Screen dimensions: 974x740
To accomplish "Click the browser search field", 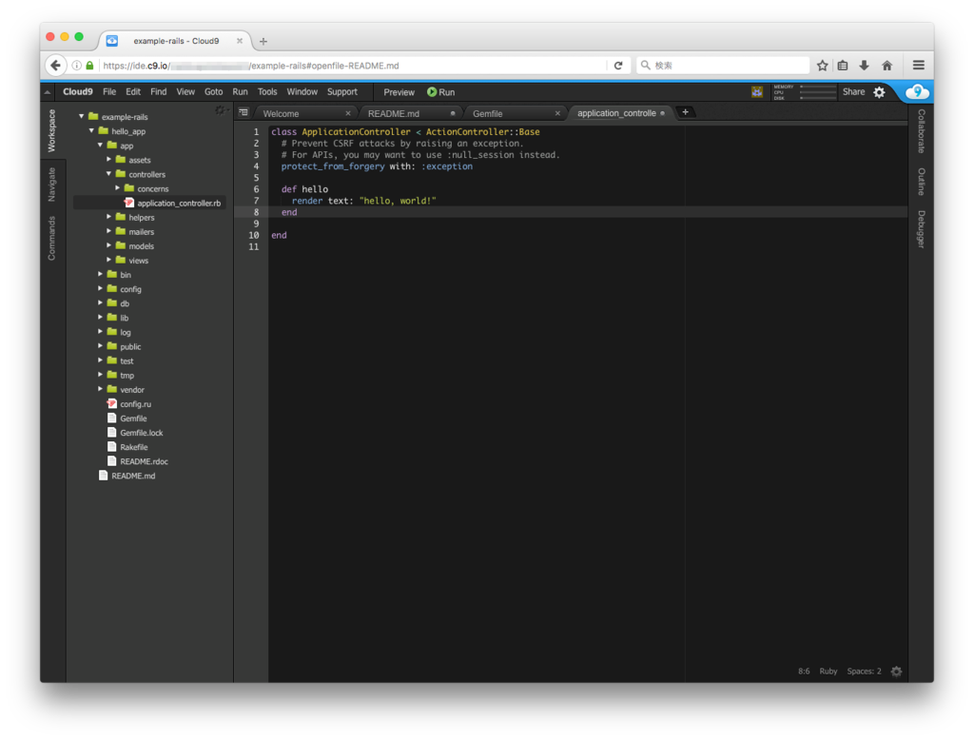I will click(x=724, y=66).
